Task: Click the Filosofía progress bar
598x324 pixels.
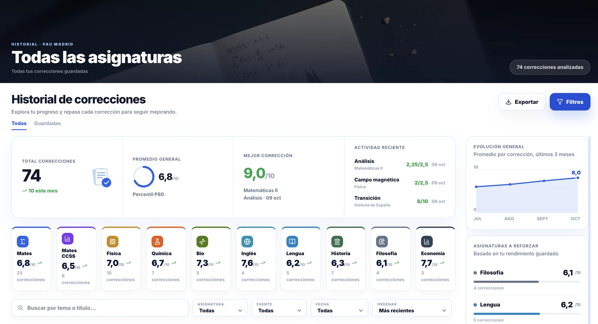Action: click(x=527, y=282)
